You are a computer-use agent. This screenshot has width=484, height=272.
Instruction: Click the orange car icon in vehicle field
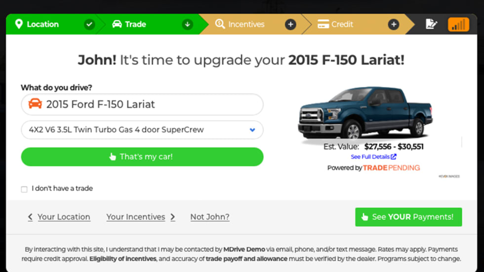tap(35, 104)
